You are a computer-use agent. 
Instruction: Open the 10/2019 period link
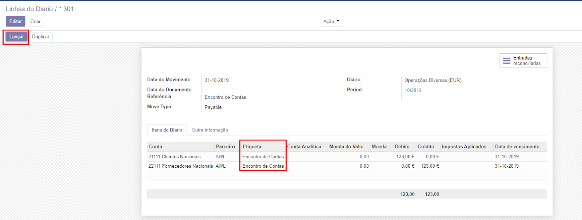click(413, 90)
